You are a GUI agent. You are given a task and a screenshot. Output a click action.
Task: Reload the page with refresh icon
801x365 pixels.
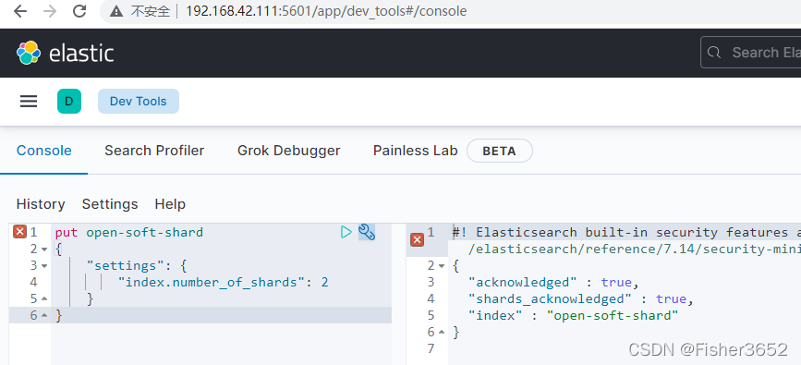tap(79, 11)
